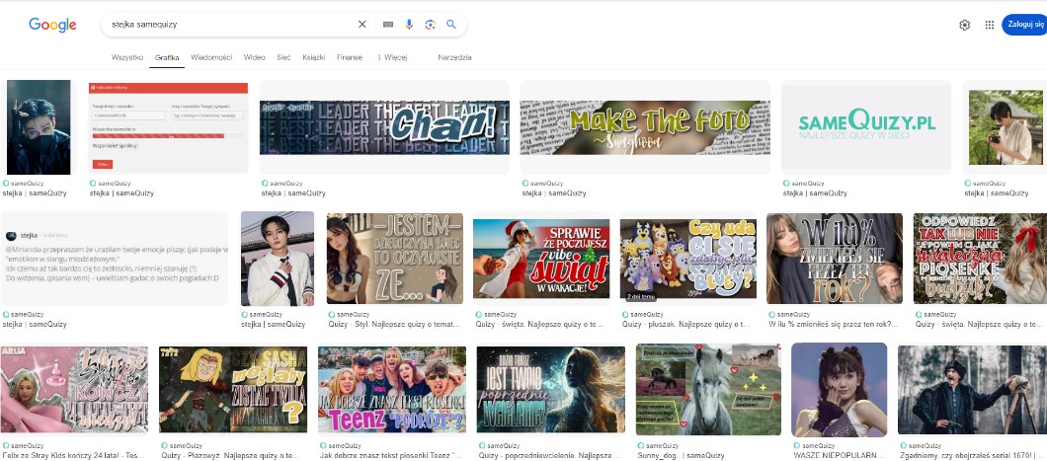Search by image with the Lens icon
1047x461 pixels.
[x=430, y=25]
